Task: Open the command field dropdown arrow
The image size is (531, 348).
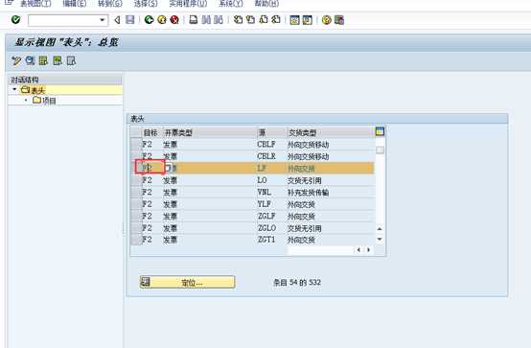Action: point(103,20)
